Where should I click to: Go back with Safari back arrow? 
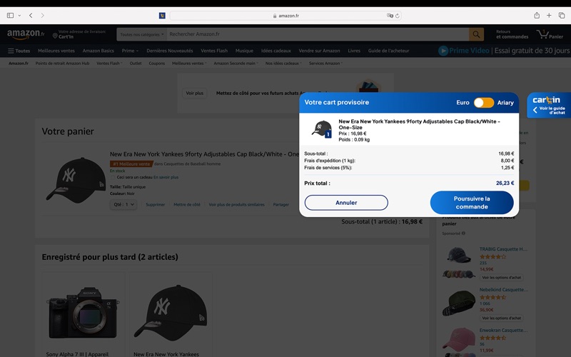pyautogui.click(x=31, y=15)
